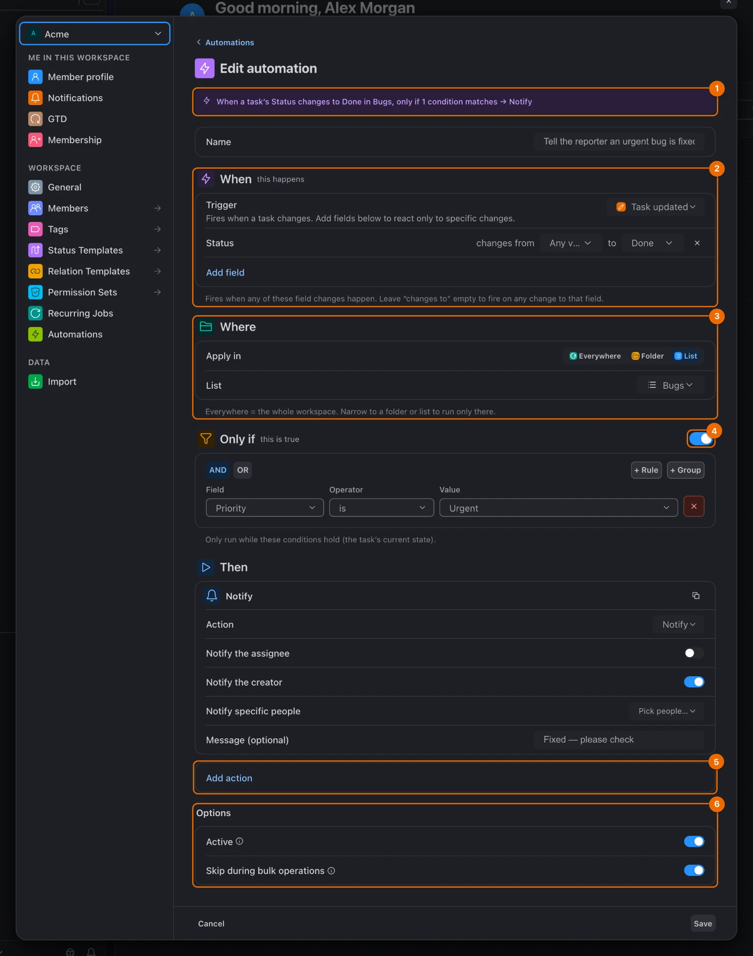Click Add field link
This screenshot has width=753, height=956.
point(225,272)
